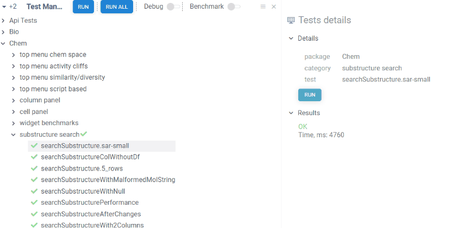Expand top menu chem space category
This screenshot has width=467, height=228.
point(13,55)
